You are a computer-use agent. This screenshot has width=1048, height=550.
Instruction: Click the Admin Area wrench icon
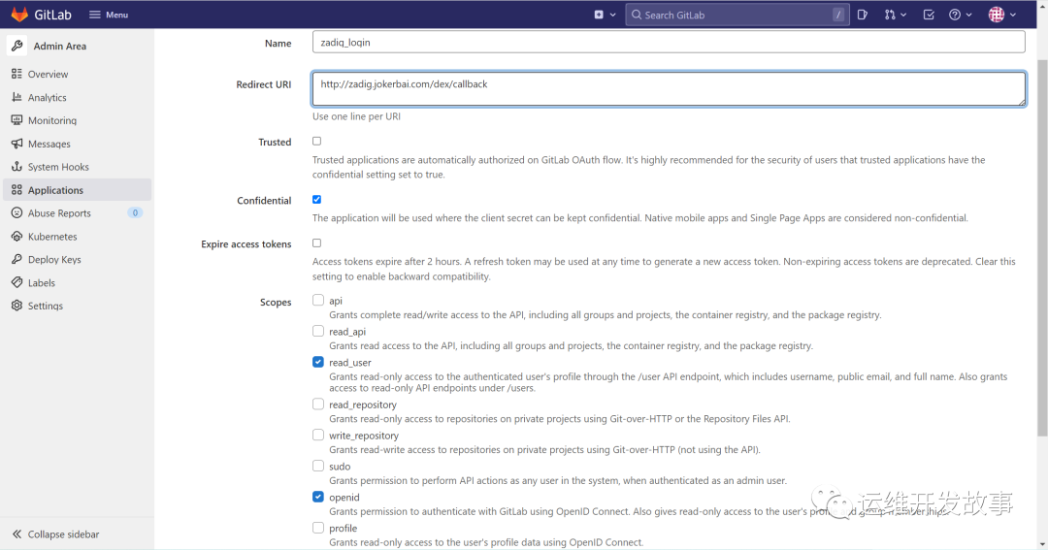coord(17,46)
